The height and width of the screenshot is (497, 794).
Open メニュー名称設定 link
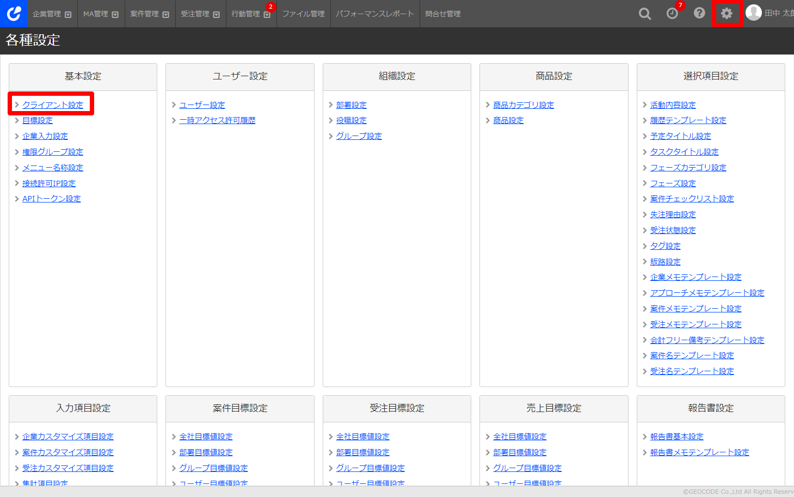coord(53,168)
